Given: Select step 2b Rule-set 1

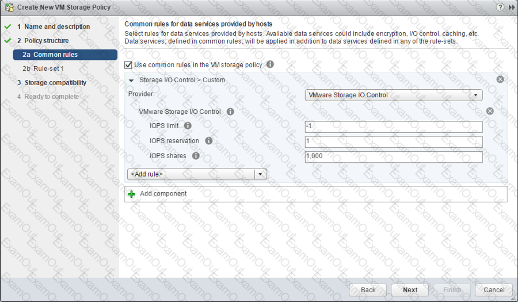Looking at the screenshot, I should [43, 68].
